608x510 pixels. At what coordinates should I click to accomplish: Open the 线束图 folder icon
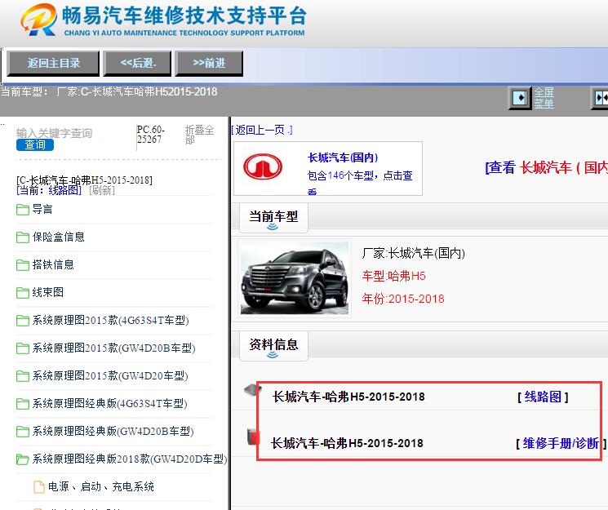click(23, 292)
